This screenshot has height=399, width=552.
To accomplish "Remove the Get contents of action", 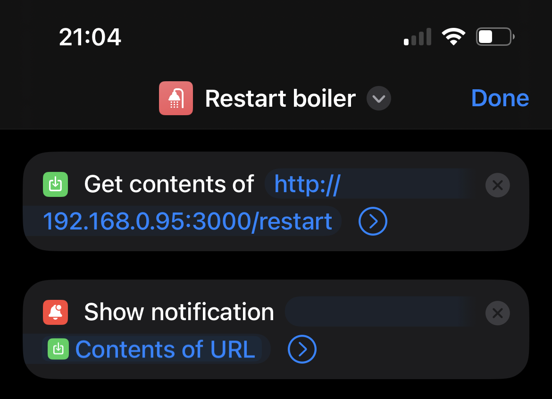I will [x=497, y=185].
